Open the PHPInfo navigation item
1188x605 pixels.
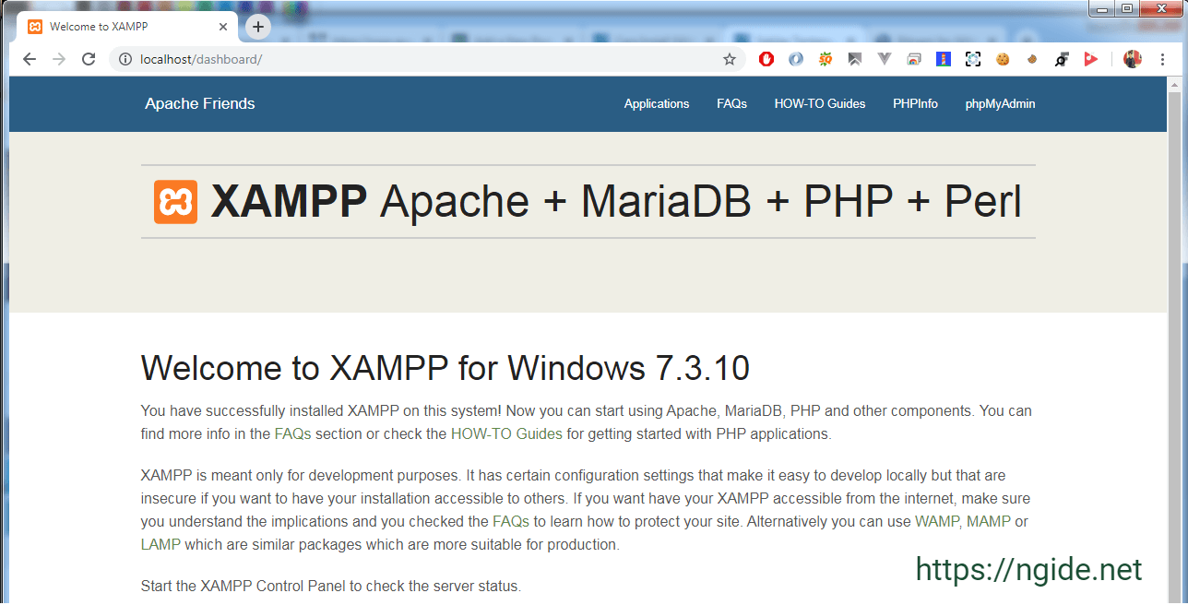915,104
